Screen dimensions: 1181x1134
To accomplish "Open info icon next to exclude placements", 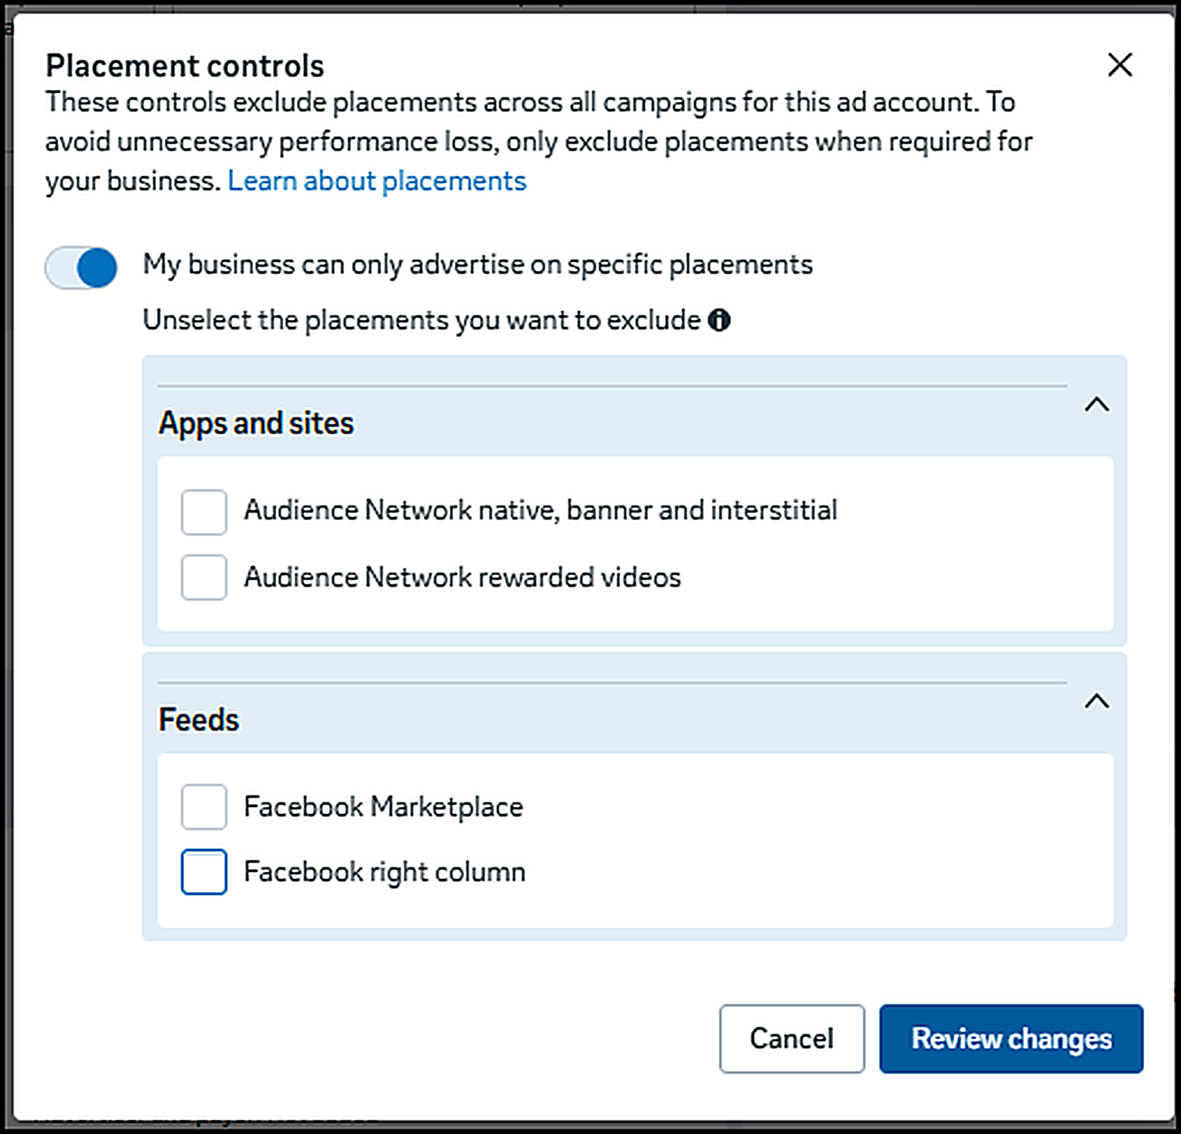I will [719, 320].
